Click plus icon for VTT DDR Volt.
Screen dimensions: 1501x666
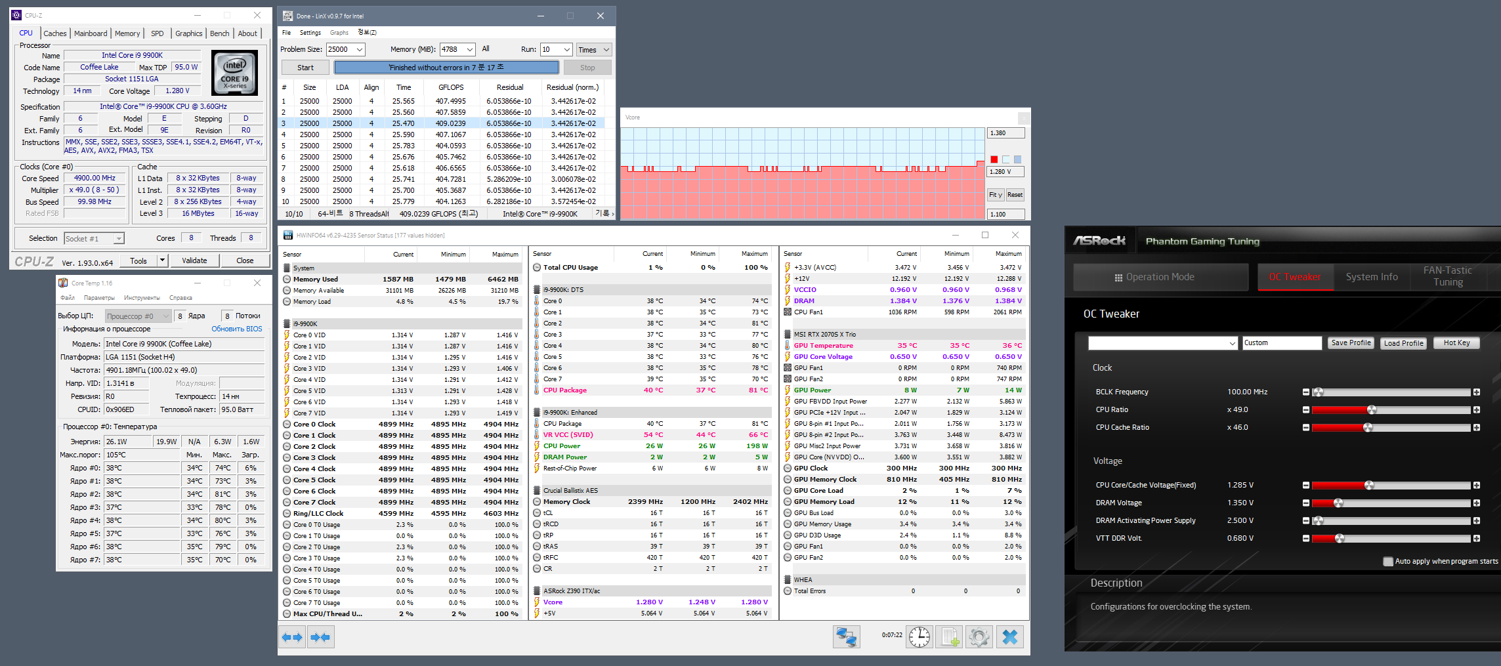pos(1477,539)
